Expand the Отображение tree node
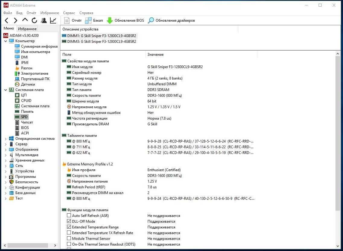 (x=6, y=150)
